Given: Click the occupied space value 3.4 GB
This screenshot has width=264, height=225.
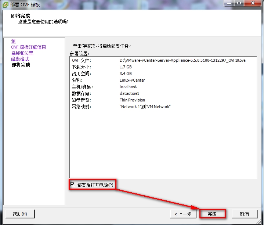Looking at the screenshot, I should (126, 74).
